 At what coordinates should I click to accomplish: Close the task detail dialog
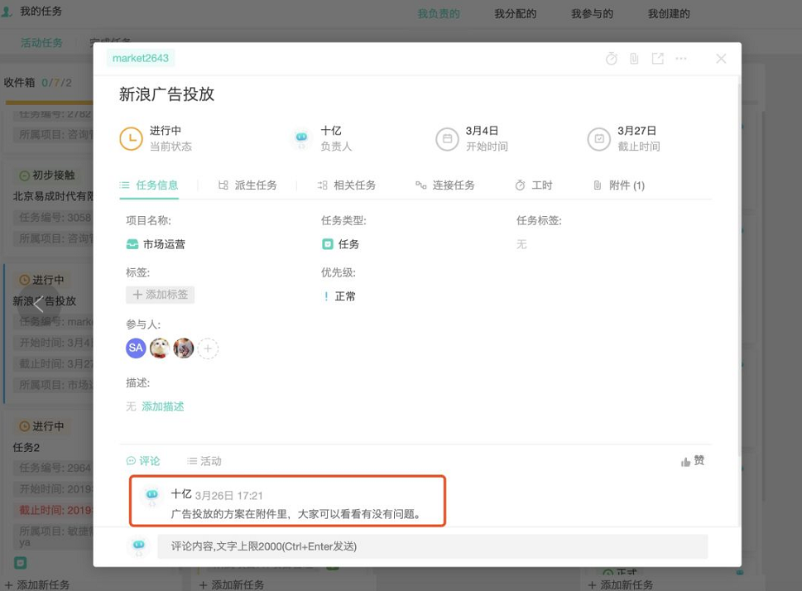[x=721, y=59]
